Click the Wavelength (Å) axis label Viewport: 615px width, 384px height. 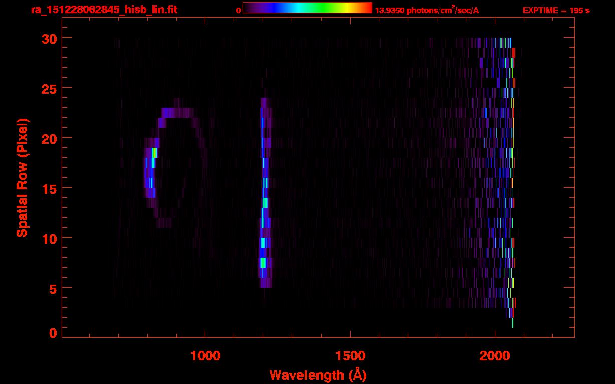click(x=318, y=375)
